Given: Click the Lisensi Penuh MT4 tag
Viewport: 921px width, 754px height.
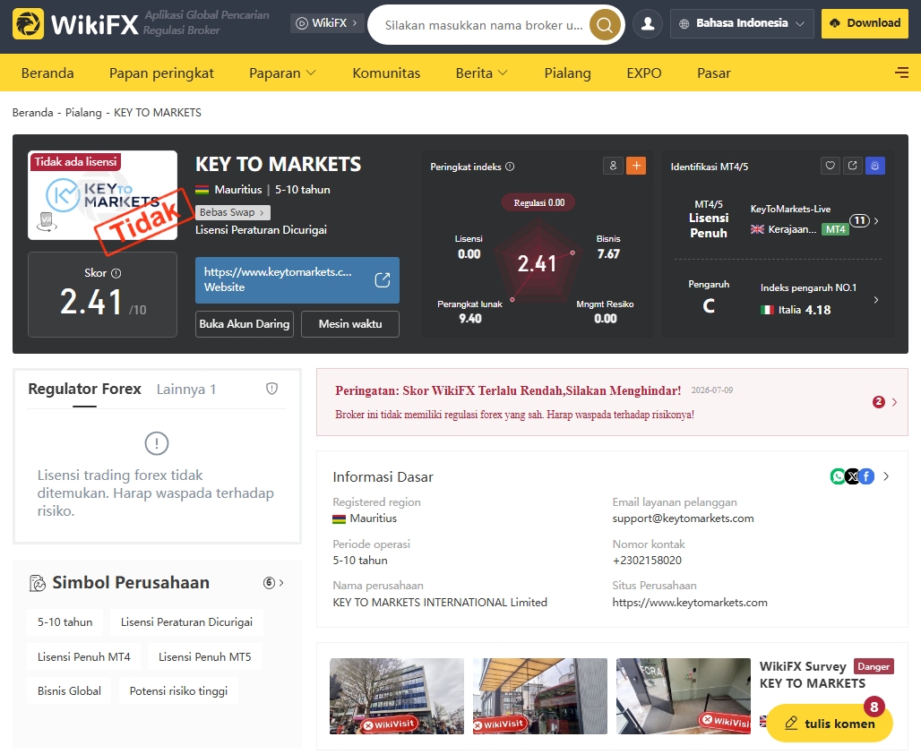Looking at the screenshot, I should 84,656.
